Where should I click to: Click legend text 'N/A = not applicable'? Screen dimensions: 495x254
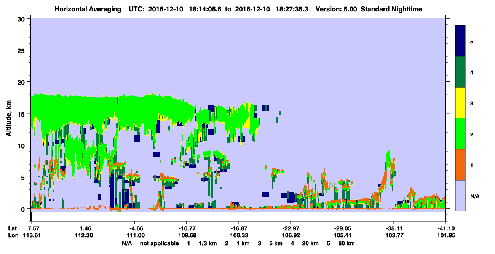click(150, 243)
